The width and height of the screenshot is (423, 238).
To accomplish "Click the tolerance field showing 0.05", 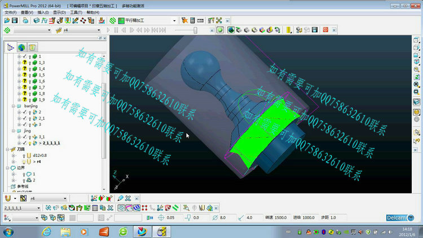I will tap(174, 218).
